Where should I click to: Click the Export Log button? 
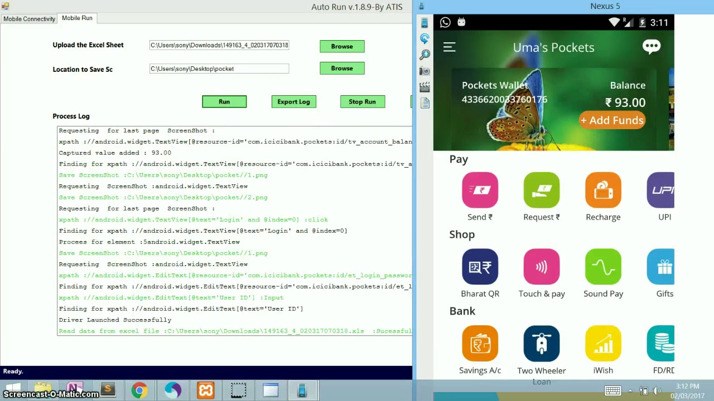293,101
